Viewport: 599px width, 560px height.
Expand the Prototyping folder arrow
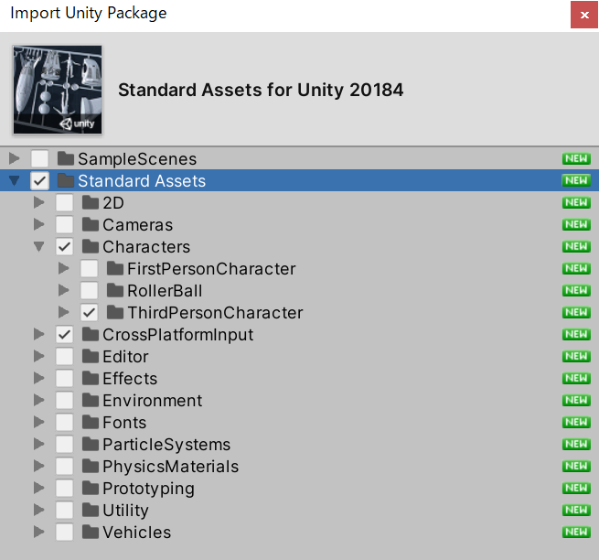(x=38, y=488)
